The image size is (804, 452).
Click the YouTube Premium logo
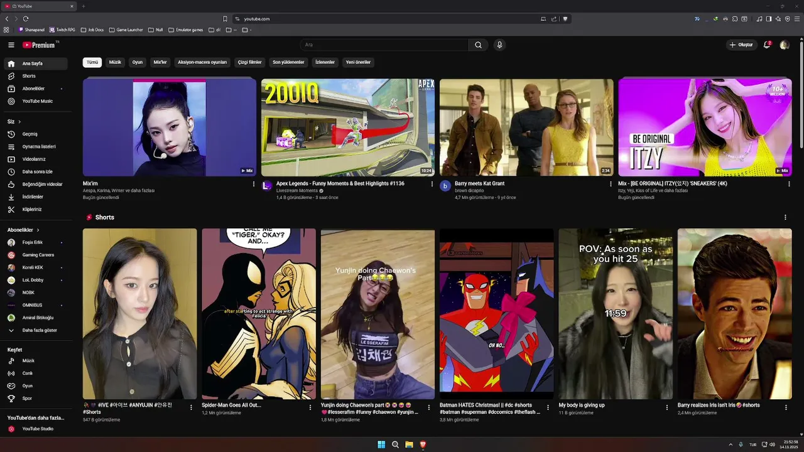[39, 45]
